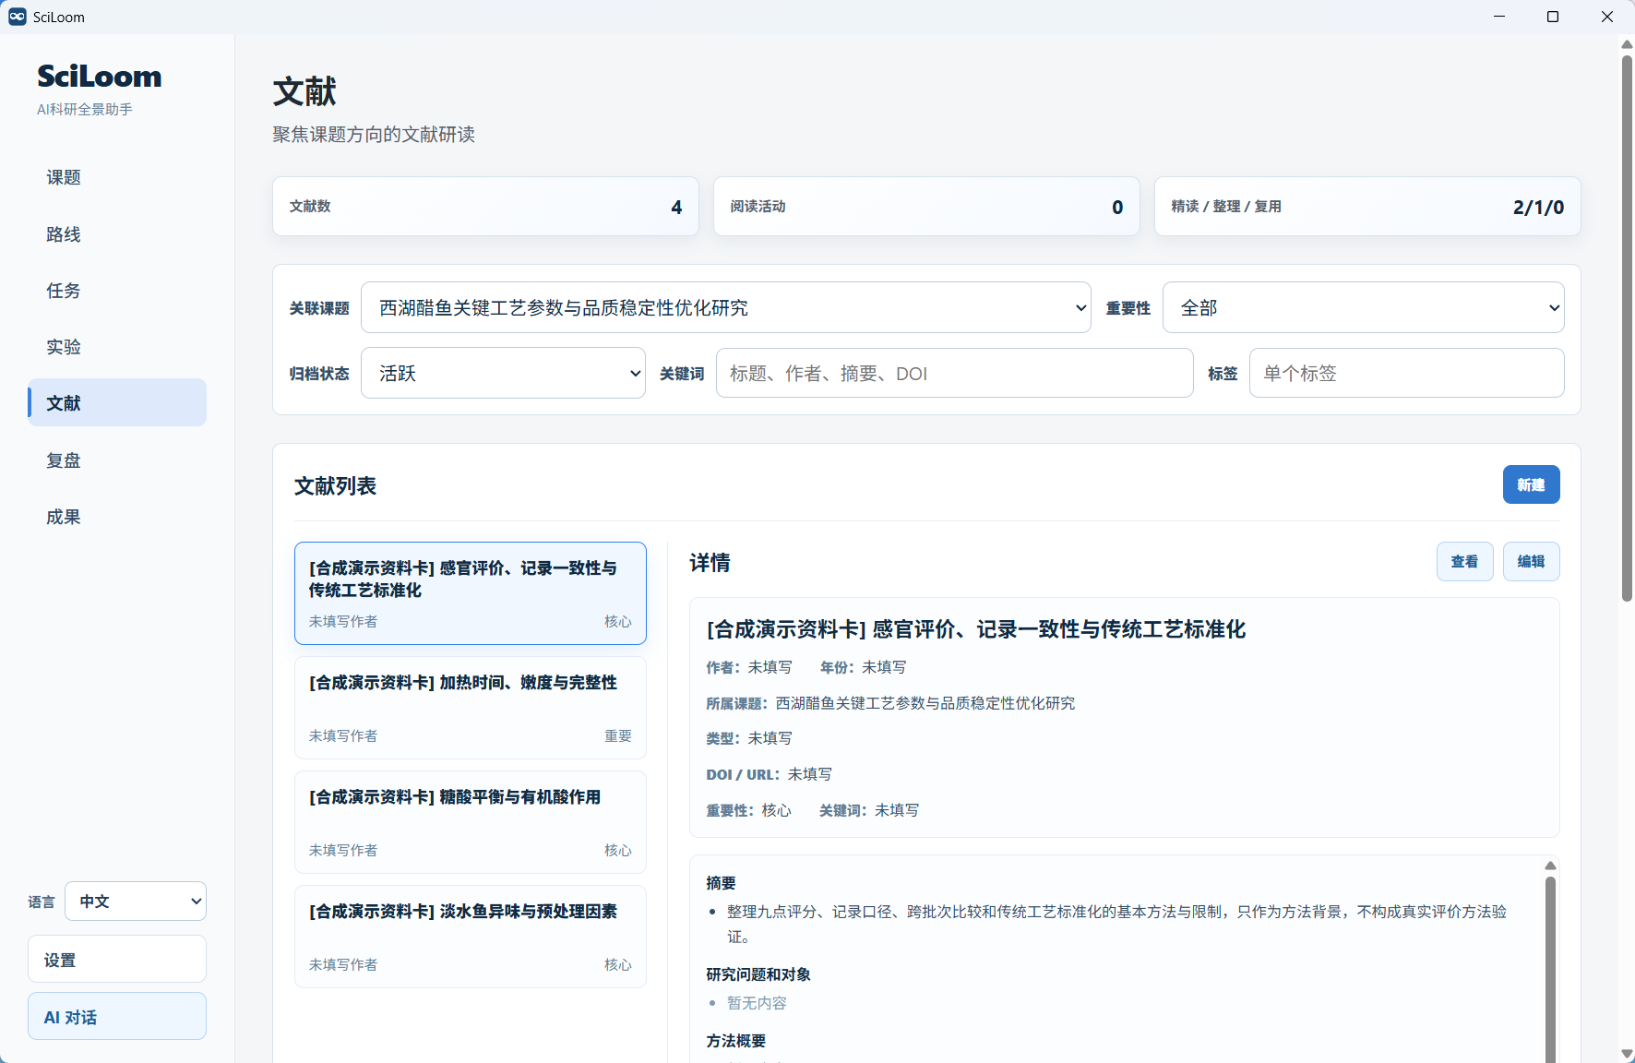This screenshot has width=1635, height=1063.
Task: Close the SciLoom window
Action: [1607, 17]
